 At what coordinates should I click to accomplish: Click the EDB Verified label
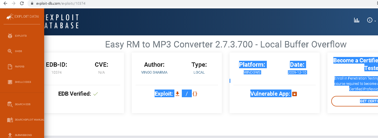pos(75,94)
